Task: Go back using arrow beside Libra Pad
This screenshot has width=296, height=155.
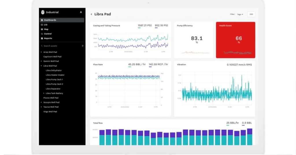Action: 91,14
